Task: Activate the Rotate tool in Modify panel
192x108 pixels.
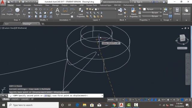Action: pyautogui.click(x=40, y=9)
